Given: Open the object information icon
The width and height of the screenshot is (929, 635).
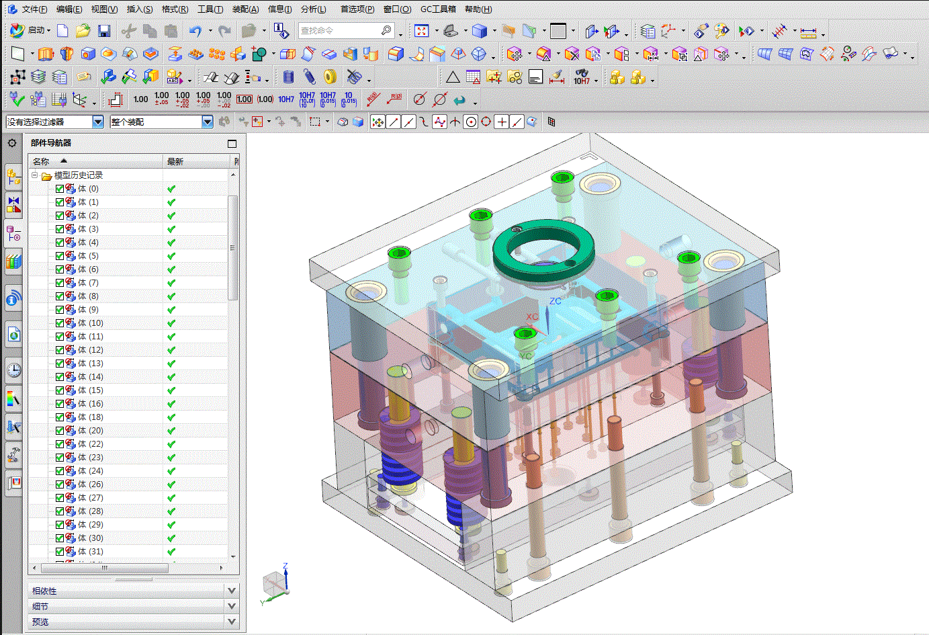Looking at the screenshot, I should click(281, 30).
